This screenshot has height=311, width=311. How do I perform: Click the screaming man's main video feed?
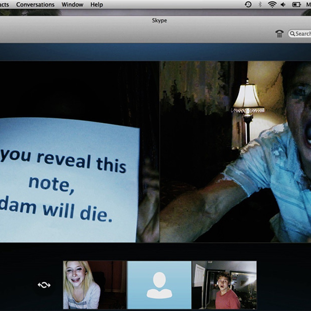click(235, 152)
